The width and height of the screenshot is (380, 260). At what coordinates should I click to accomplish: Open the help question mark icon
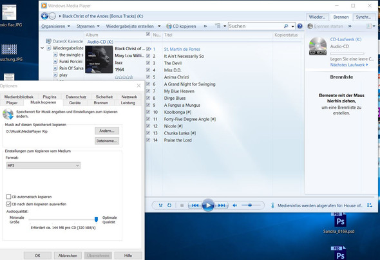click(x=299, y=26)
